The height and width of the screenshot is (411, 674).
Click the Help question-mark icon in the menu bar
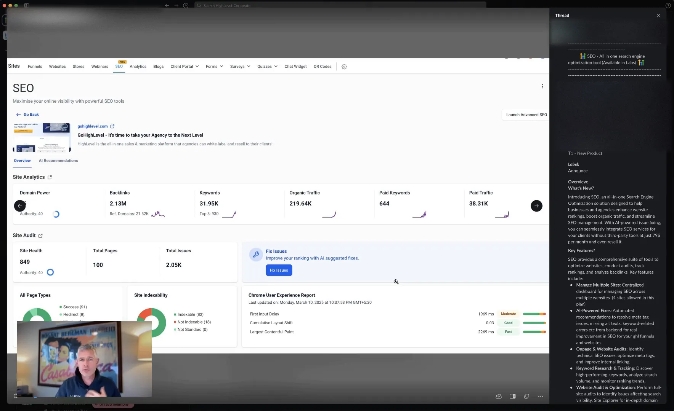[668, 5]
